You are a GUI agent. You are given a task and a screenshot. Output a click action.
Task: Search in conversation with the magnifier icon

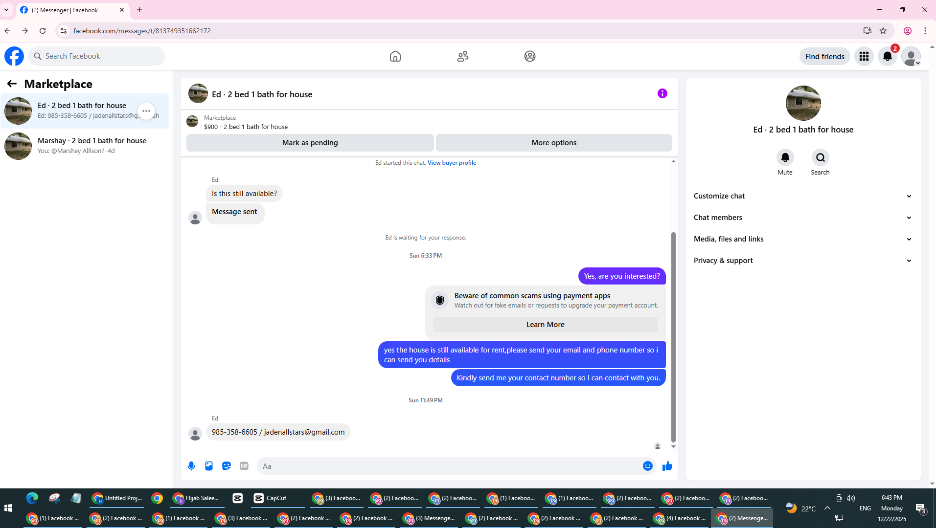pyautogui.click(x=821, y=157)
